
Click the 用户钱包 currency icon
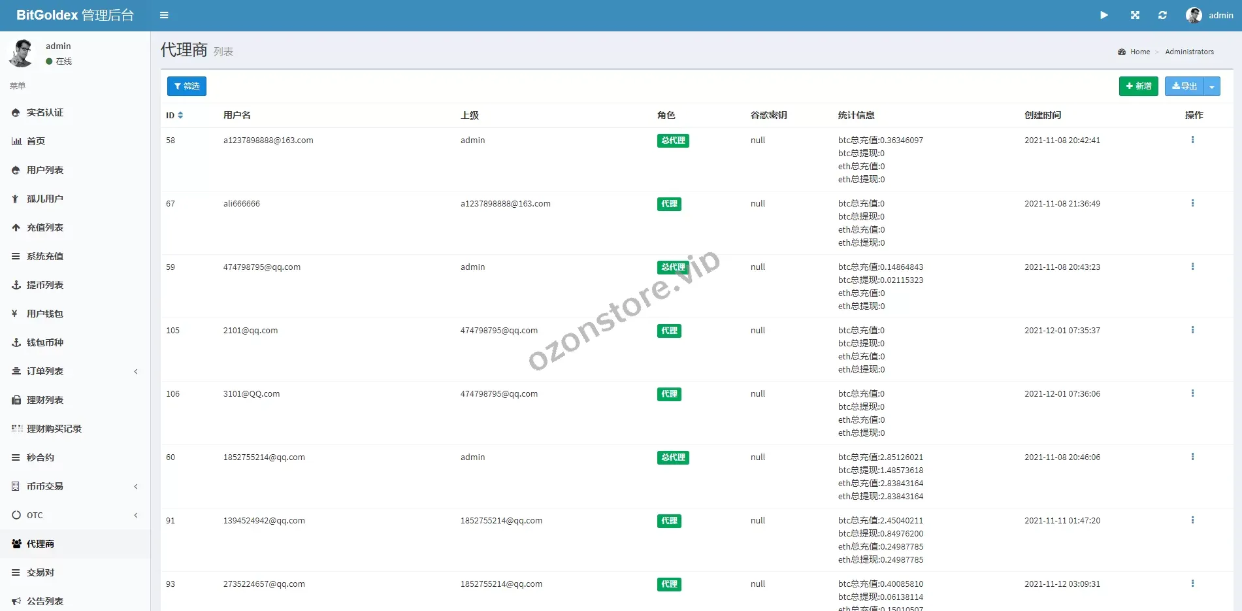point(14,314)
